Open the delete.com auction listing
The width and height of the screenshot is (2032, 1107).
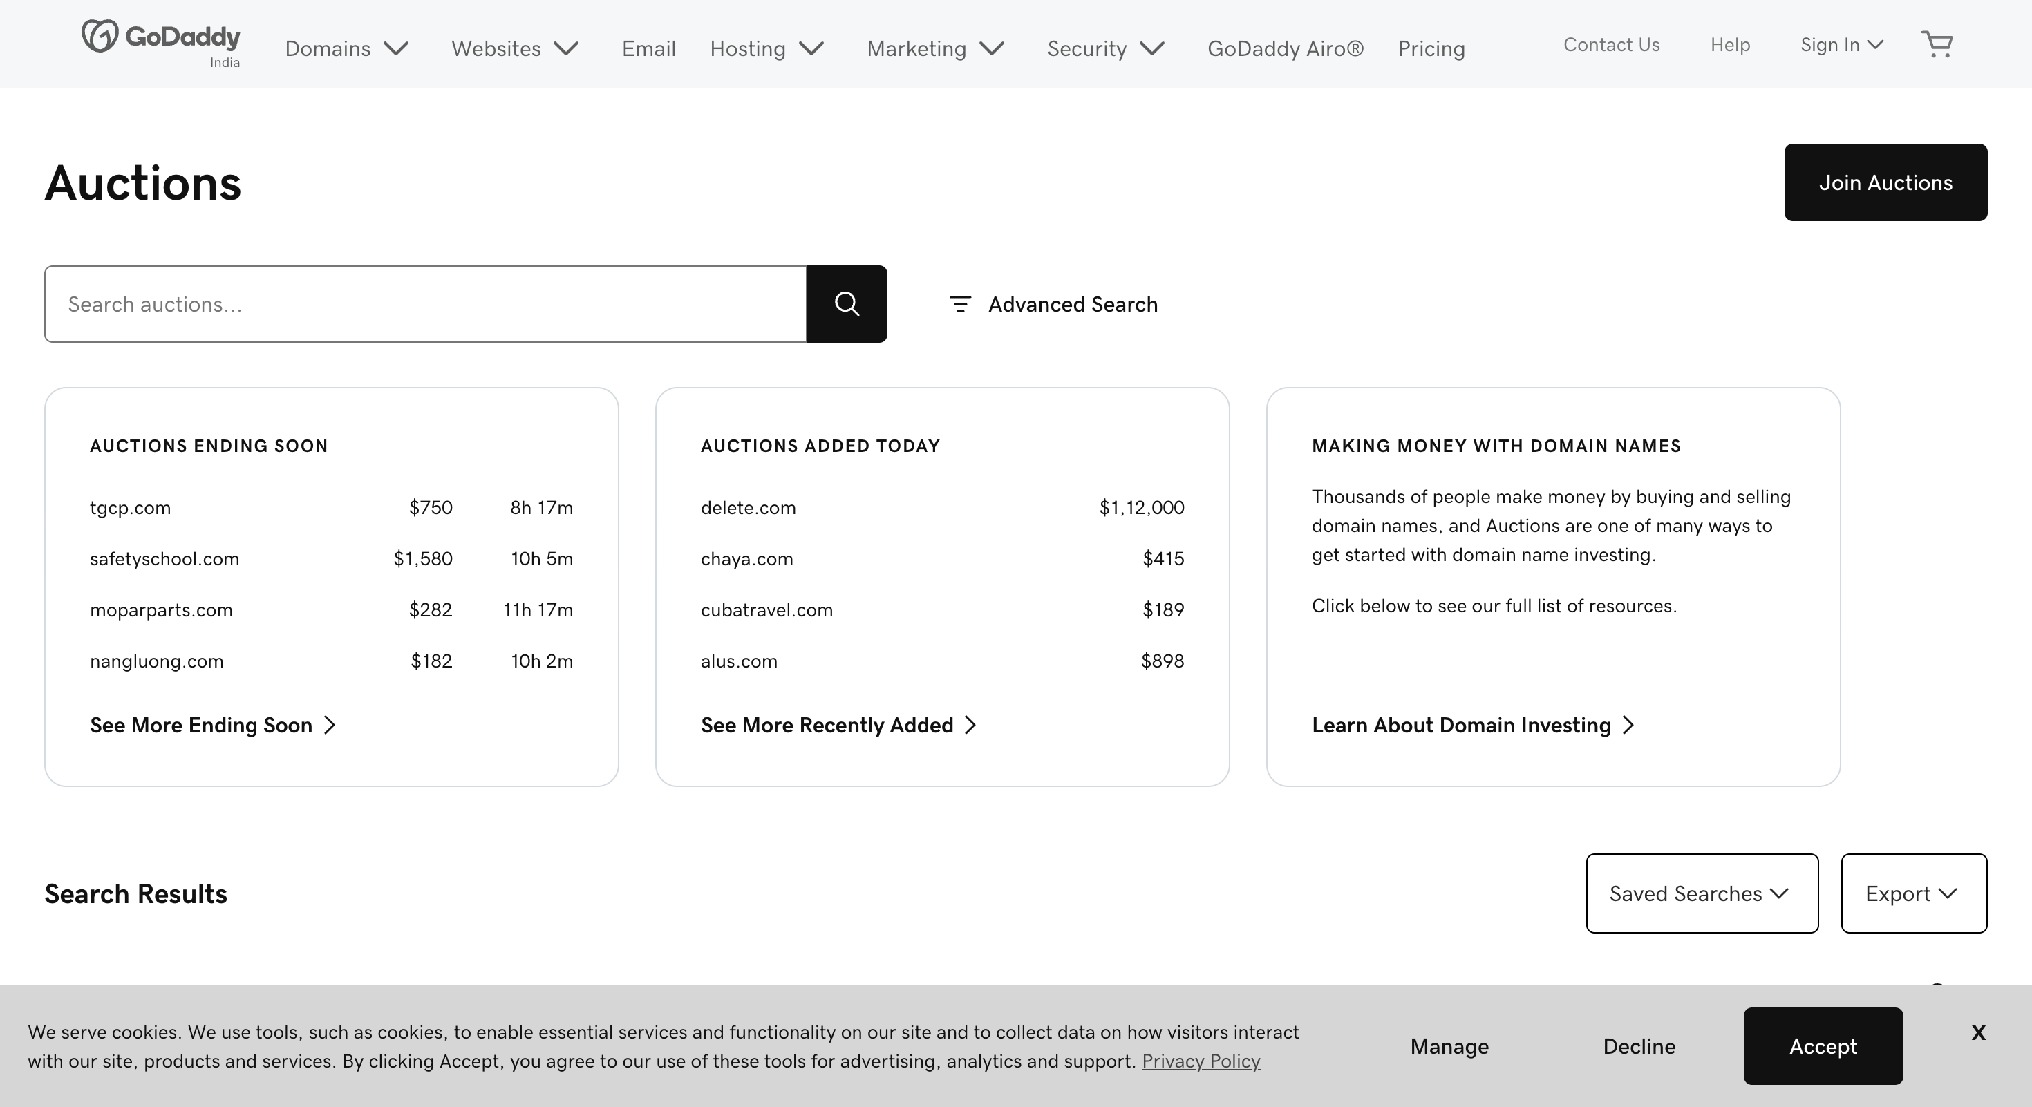pyautogui.click(x=748, y=508)
